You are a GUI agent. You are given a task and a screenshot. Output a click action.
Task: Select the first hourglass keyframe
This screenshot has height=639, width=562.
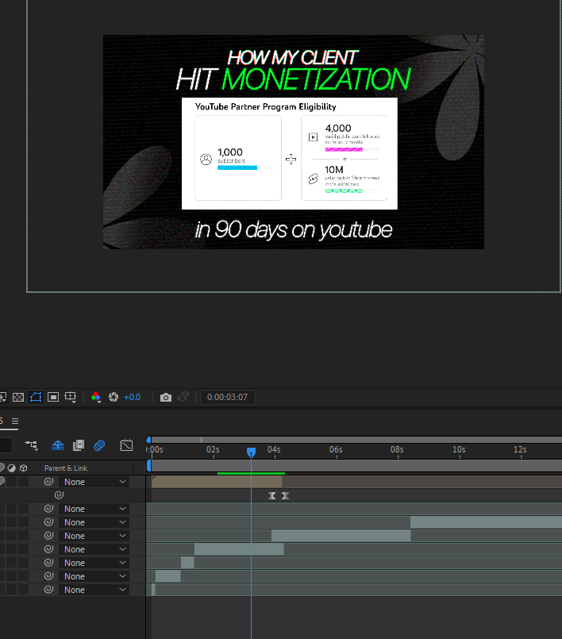tap(272, 495)
